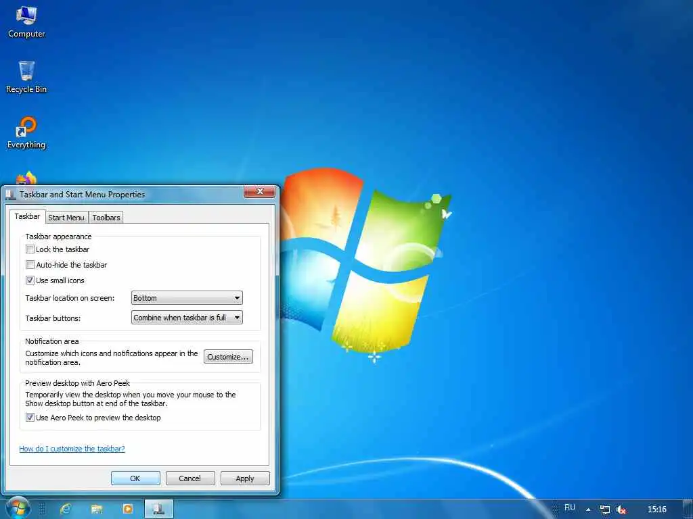Switch to the Start Menu tab
This screenshot has width=693, height=519.
pos(66,218)
